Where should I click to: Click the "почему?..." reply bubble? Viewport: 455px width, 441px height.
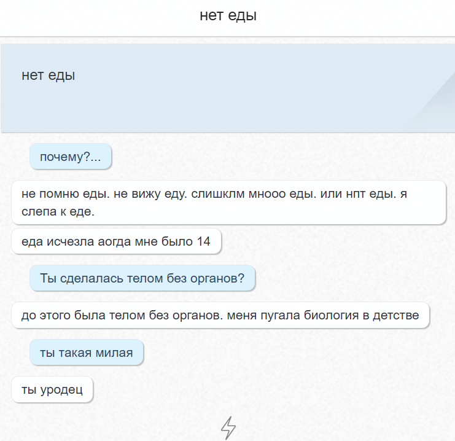(71, 157)
